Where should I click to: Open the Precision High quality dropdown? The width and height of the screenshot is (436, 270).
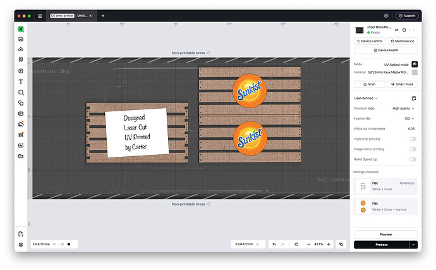403,108
